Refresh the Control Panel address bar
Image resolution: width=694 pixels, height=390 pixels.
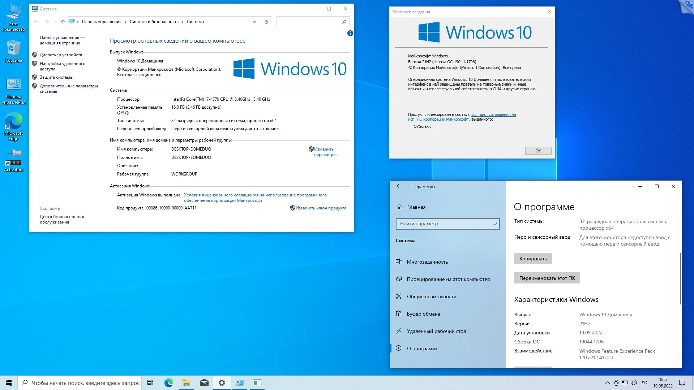click(x=266, y=22)
